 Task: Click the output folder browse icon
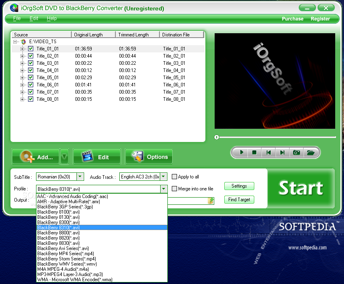(x=211, y=200)
